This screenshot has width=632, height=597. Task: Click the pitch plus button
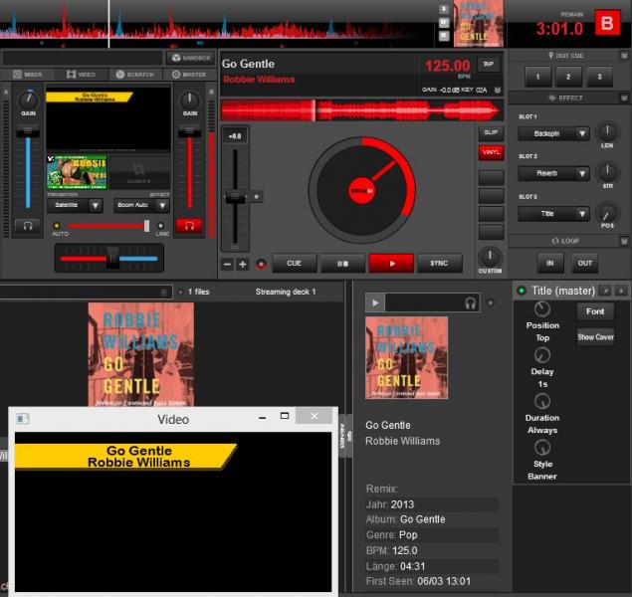pos(243,265)
